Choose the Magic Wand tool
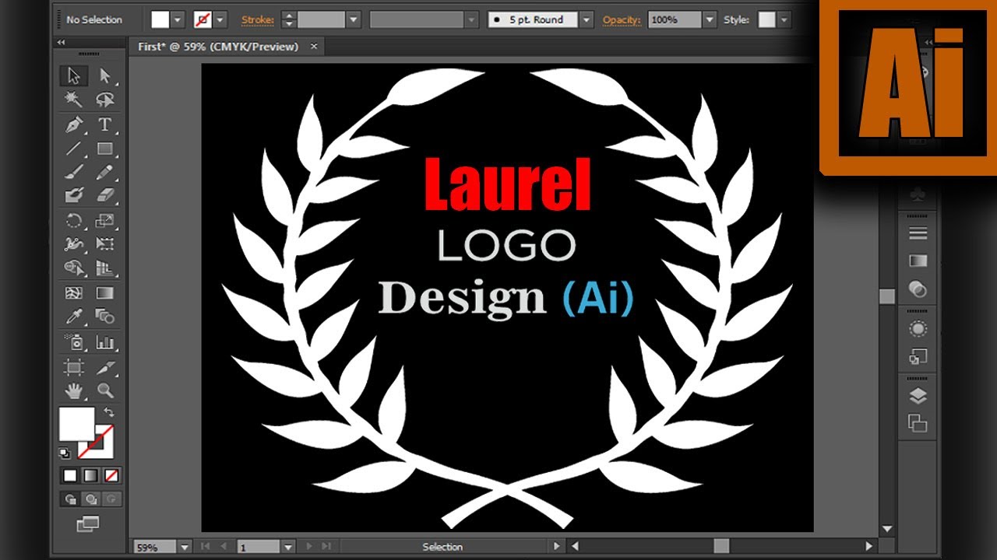 pyautogui.click(x=74, y=100)
